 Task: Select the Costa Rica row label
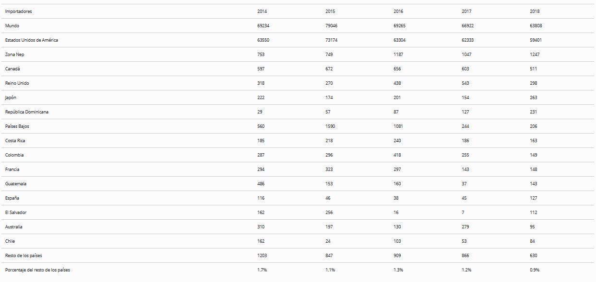pos(15,141)
